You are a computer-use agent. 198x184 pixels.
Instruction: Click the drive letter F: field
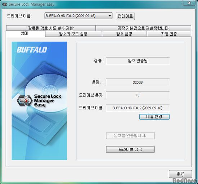point(138,95)
